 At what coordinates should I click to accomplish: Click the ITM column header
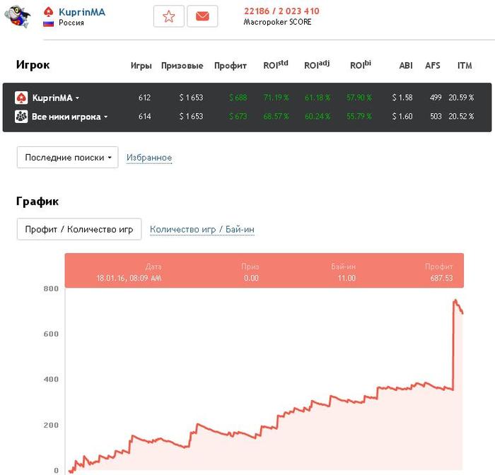point(465,66)
